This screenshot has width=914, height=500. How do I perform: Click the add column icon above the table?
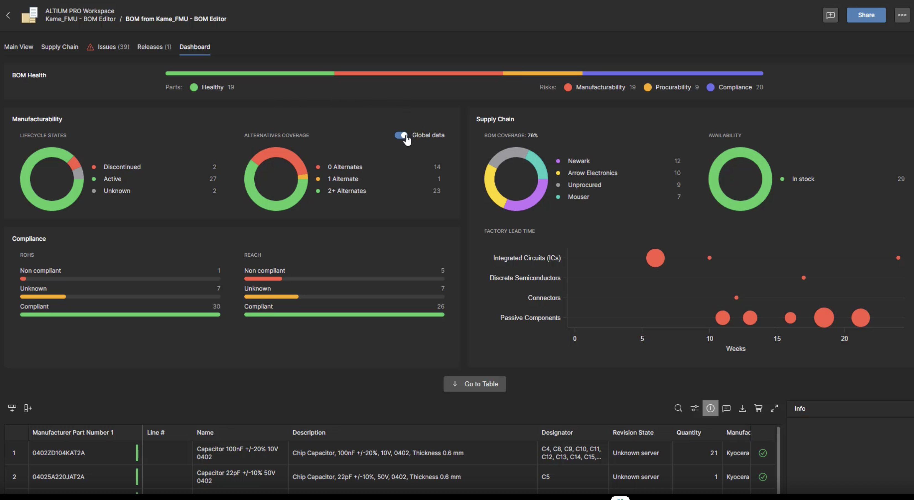(x=28, y=408)
